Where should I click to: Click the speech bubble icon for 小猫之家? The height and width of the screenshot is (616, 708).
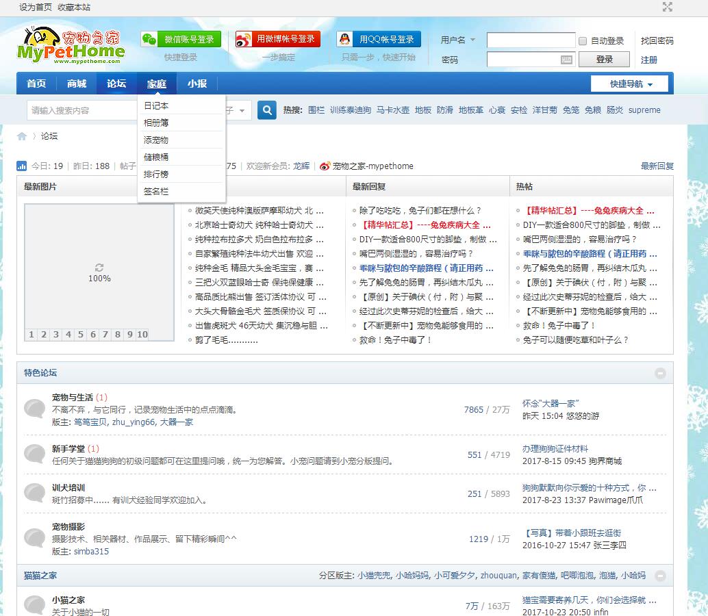(x=34, y=605)
